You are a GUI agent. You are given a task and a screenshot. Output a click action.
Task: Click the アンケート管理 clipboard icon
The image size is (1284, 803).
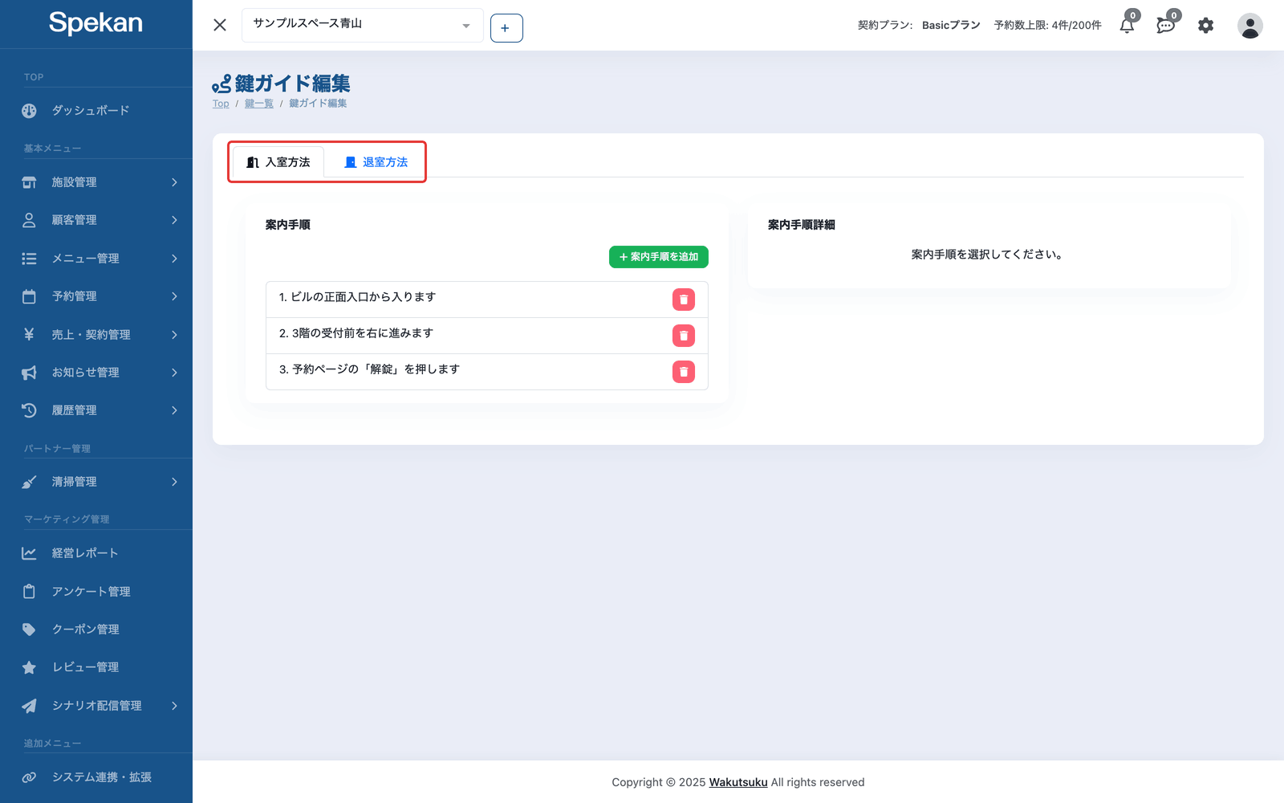pos(29,592)
